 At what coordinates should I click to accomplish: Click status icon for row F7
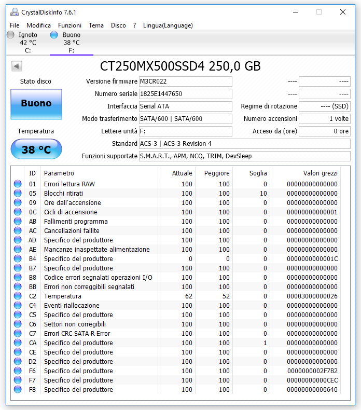[x=18, y=380]
